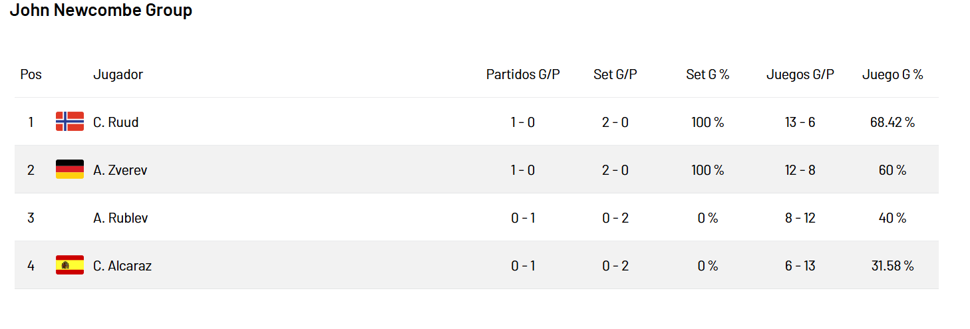Screen dimensions: 970x329
Task: Click the Juegos G/P column header
Action: pyautogui.click(x=800, y=74)
